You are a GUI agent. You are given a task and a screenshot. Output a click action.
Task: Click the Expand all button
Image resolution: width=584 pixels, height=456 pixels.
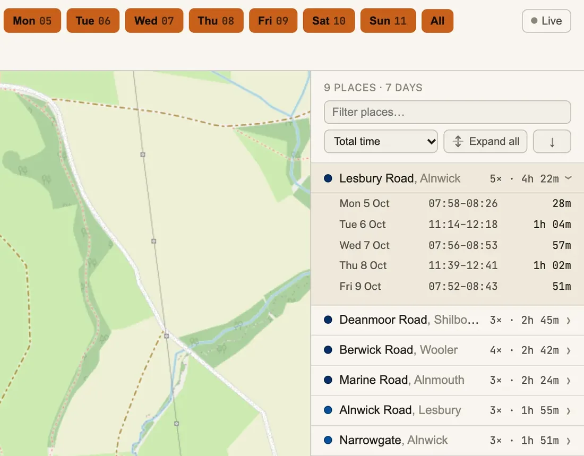pos(485,141)
